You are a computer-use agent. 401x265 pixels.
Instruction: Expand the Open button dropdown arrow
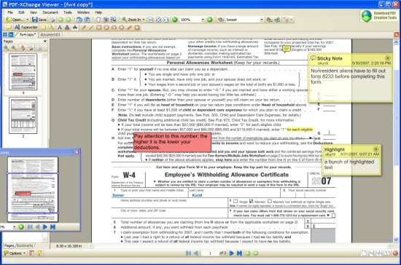tap(28, 20)
